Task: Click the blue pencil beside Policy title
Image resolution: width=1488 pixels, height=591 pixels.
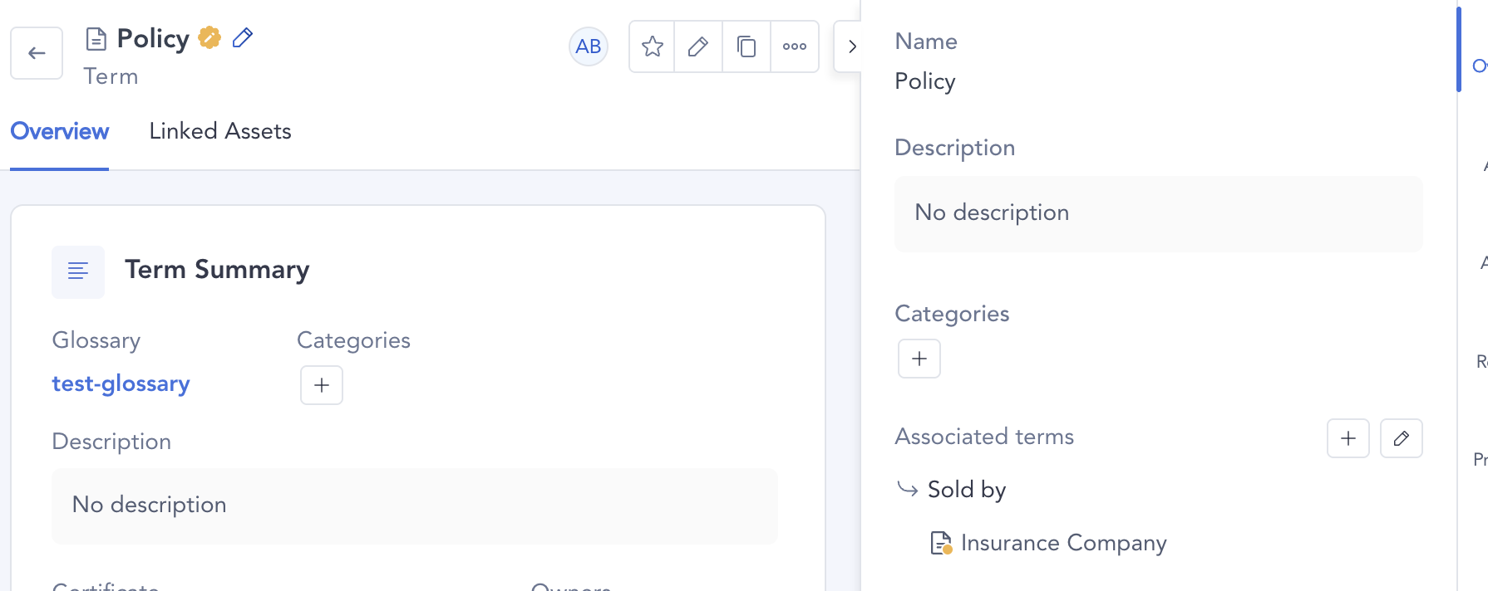Action: (x=243, y=37)
